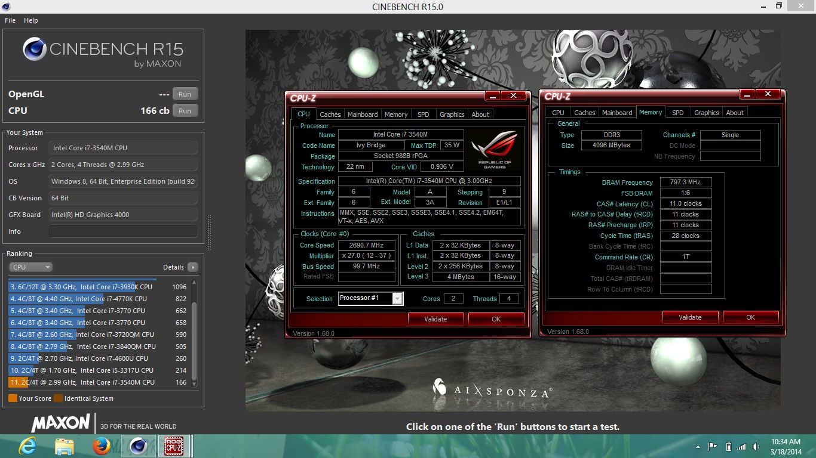Image resolution: width=816 pixels, height=458 pixels.
Task: Launch Firefox from the taskbar
Action: pos(102,446)
